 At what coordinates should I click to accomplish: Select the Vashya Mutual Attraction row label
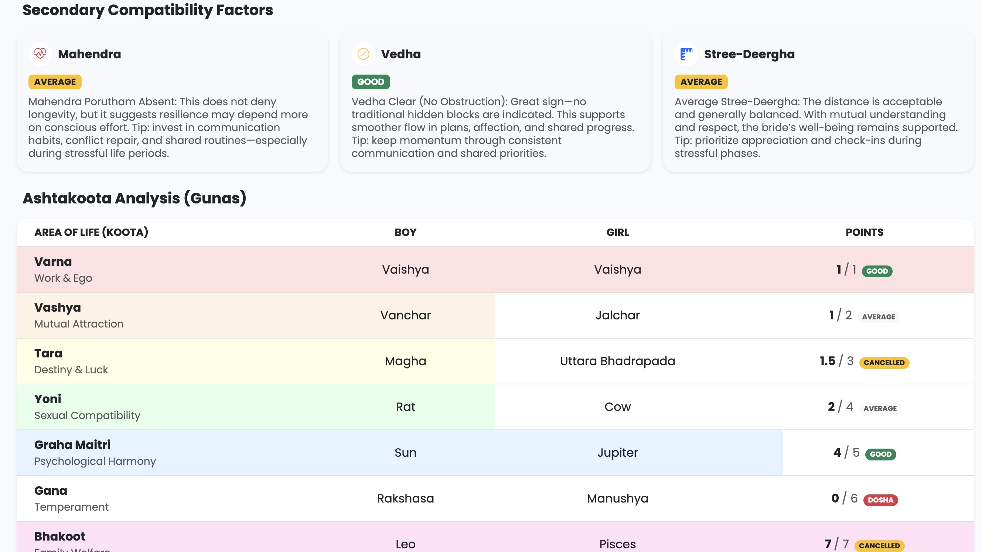[79, 315]
